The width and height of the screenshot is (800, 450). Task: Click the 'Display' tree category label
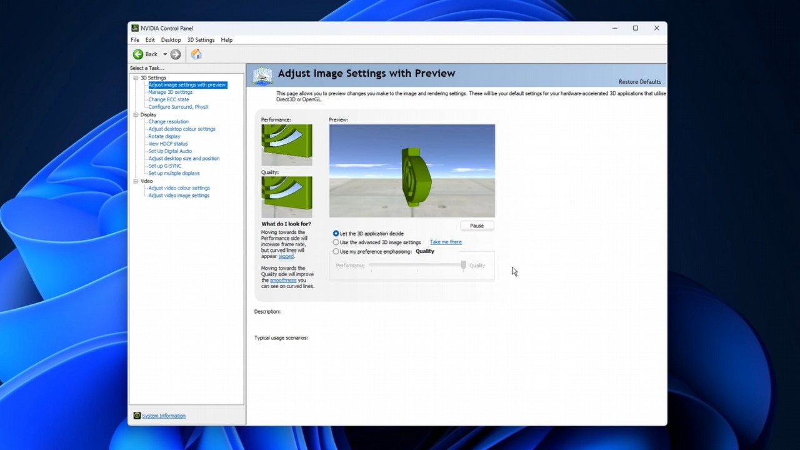coord(148,115)
